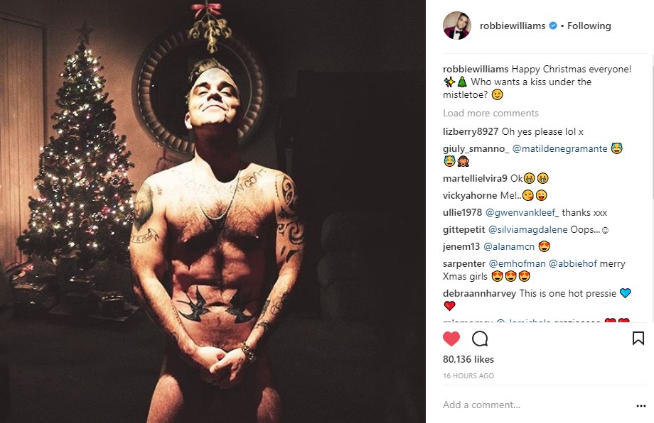Follow the @matildenegramante mention link
The height and width of the screenshot is (423, 654).
(x=559, y=148)
